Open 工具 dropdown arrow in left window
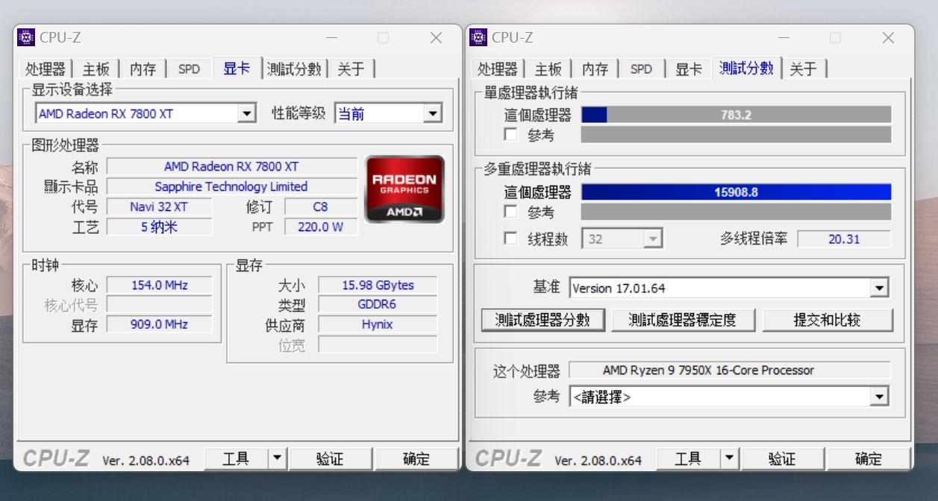938x501 pixels. click(278, 459)
